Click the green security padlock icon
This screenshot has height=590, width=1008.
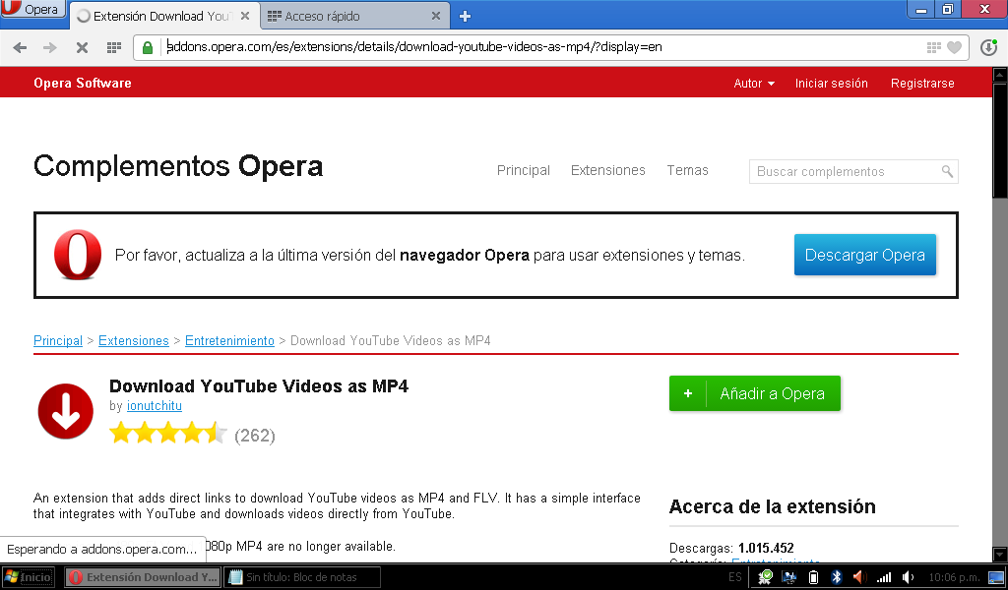coord(148,47)
